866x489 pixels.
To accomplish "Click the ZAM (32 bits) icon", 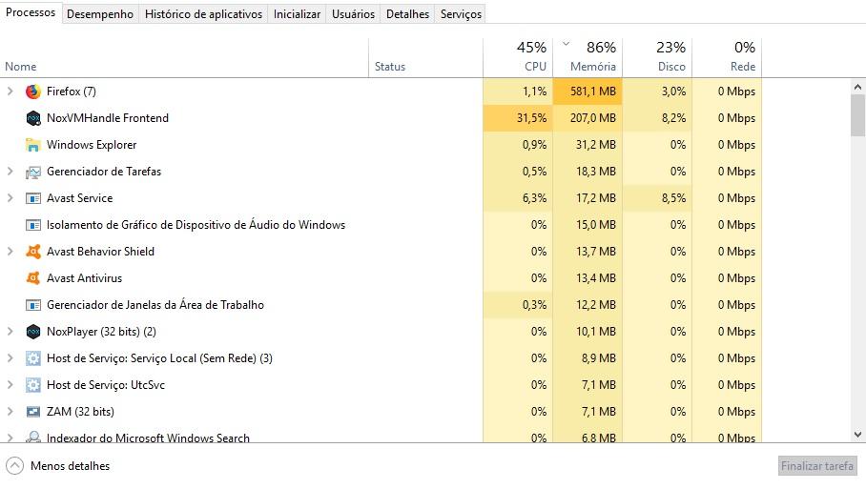I will tap(33, 412).
